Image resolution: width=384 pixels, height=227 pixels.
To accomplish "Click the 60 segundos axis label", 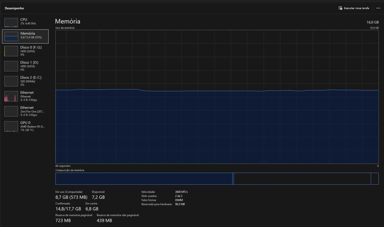I will [63, 166].
